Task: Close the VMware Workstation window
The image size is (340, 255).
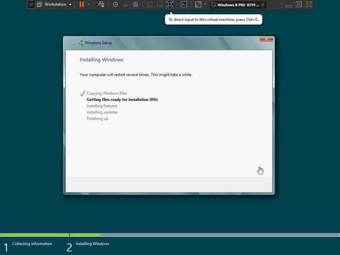Action: pyautogui.click(x=309, y=4)
